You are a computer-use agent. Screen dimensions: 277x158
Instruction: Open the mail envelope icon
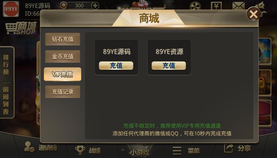click(239, 6)
